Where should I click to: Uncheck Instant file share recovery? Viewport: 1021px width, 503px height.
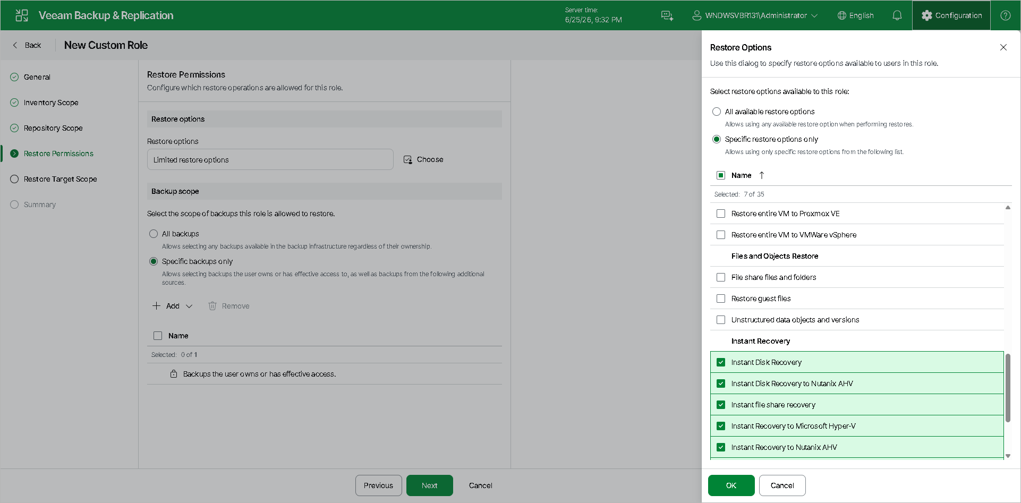[721, 405]
